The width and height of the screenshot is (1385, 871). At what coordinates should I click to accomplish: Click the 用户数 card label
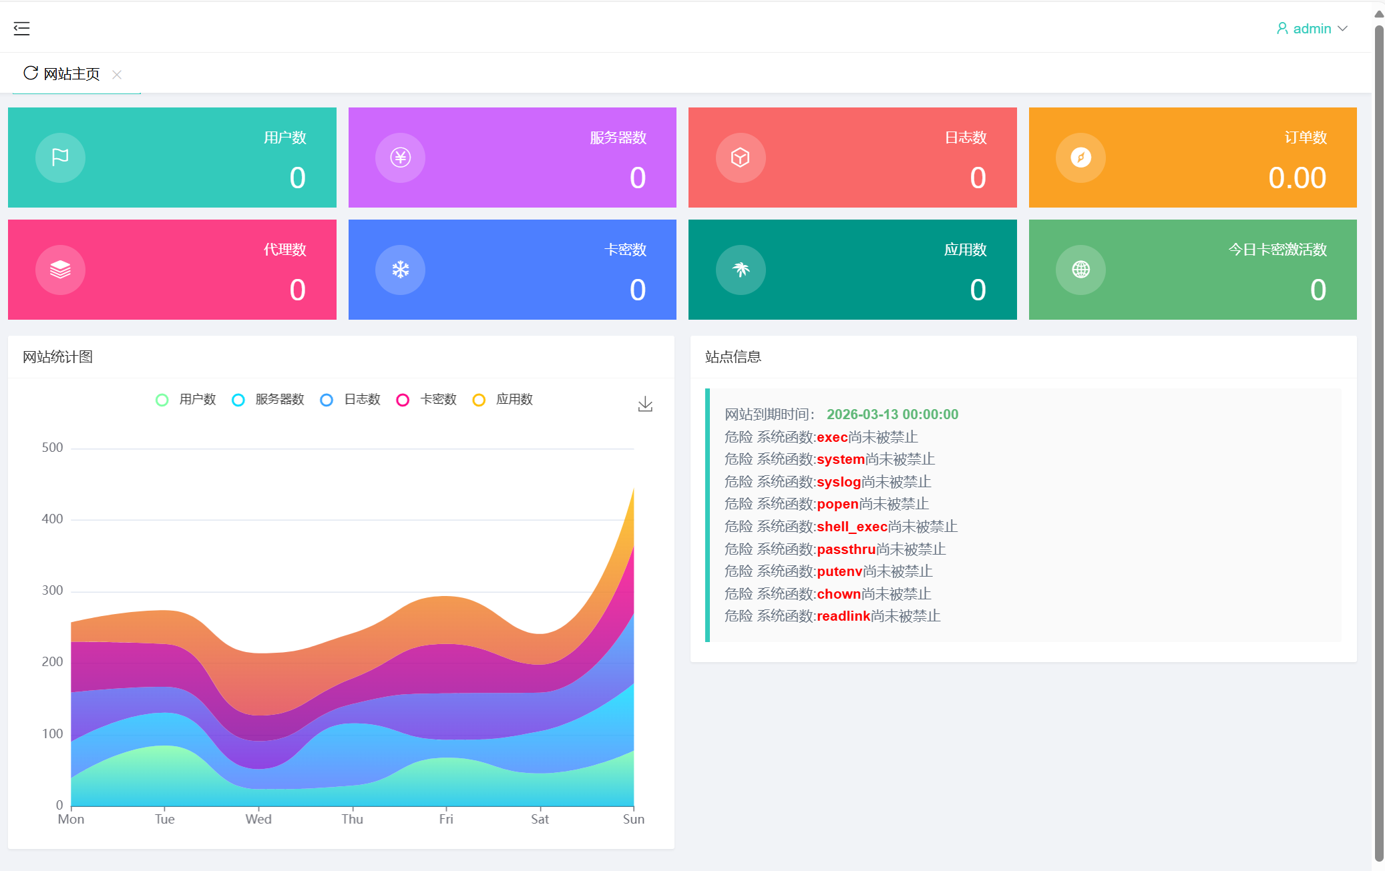(285, 137)
